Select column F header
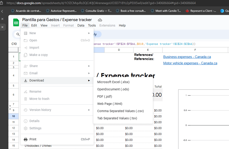This screenshot has width=229, height=149. (x=195, y=50)
